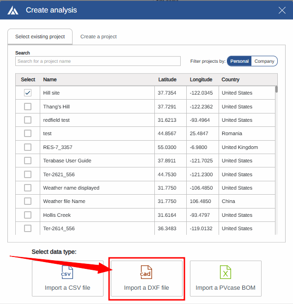The height and width of the screenshot is (304, 293).
Task: Click the Weather name displayed cell
Action: point(97,188)
